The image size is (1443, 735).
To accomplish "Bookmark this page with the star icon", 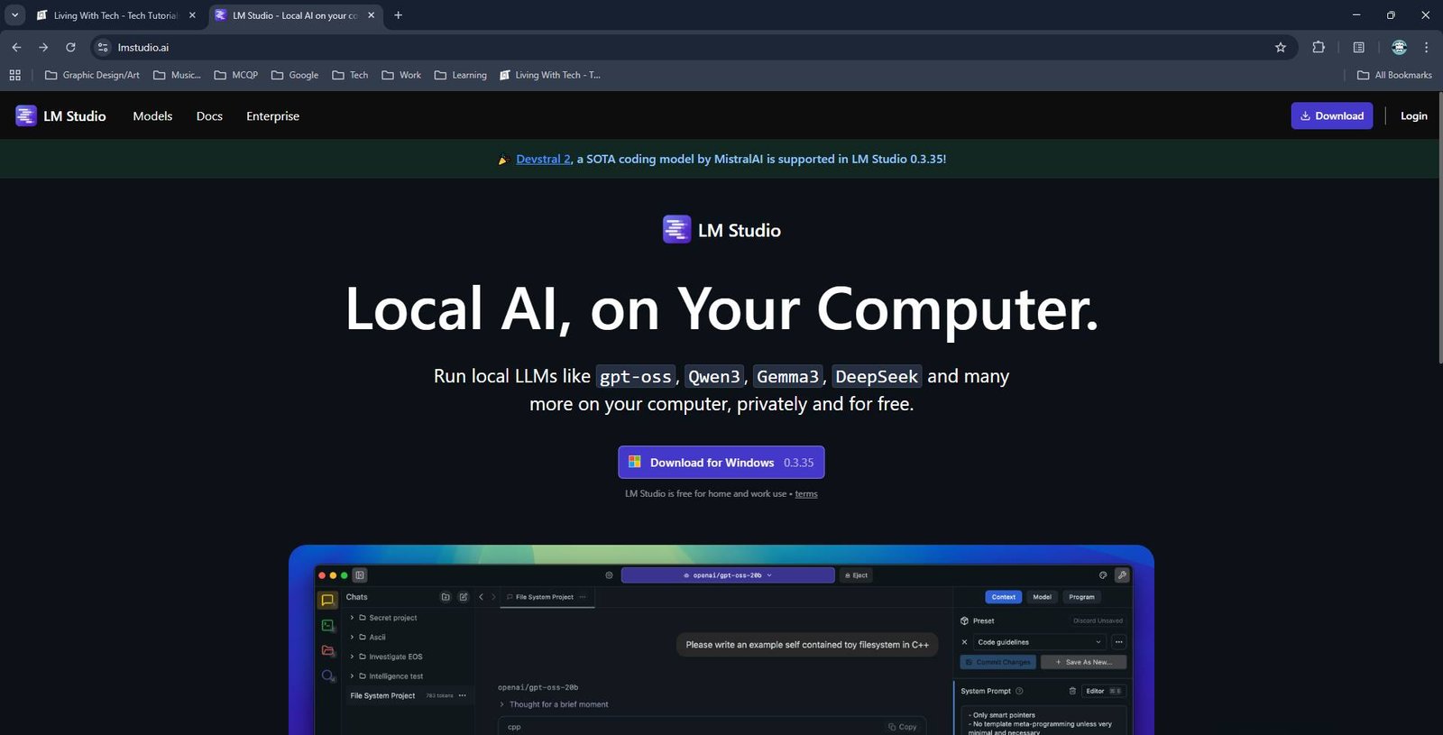I will click(1281, 47).
